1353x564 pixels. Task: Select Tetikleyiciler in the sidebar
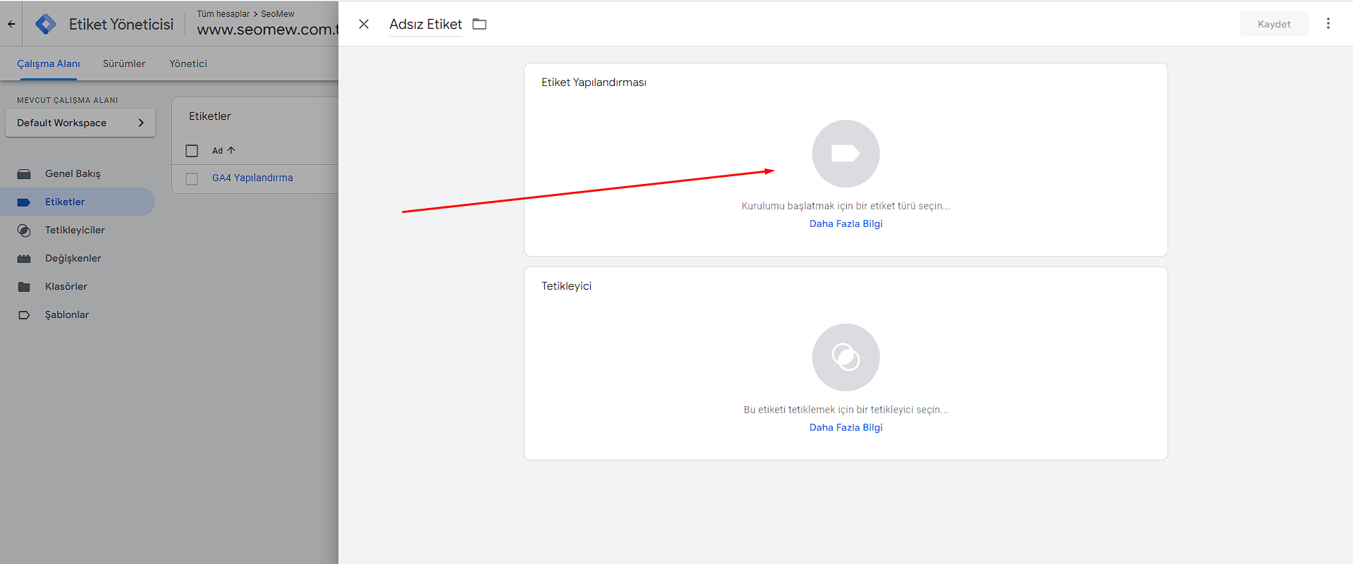(x=75, y=230)
